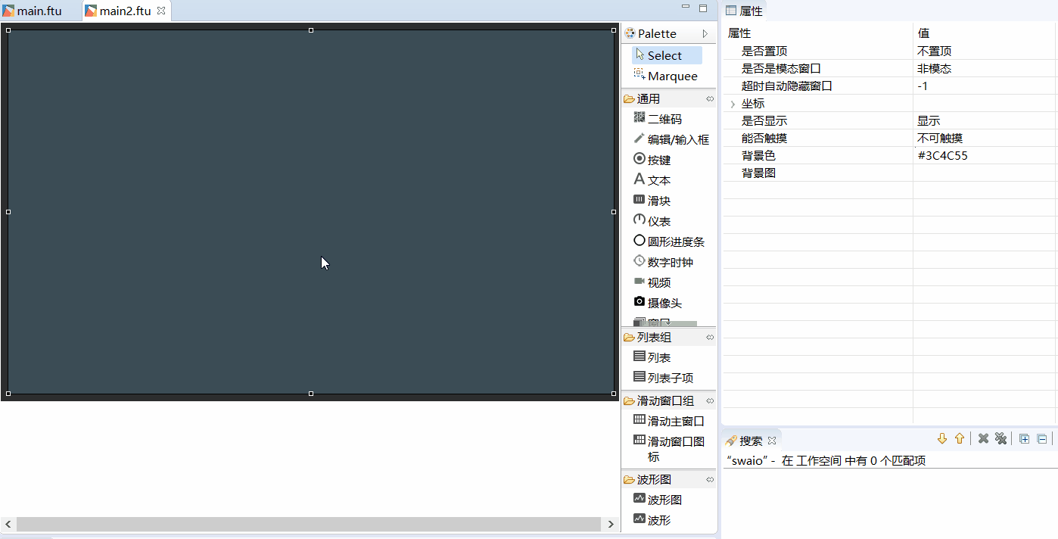Image resolution: width=1058 pixels, height=539 pixels.
Task: Click horizontal scrollbar left arrow
Action: (x=8, y=524)
